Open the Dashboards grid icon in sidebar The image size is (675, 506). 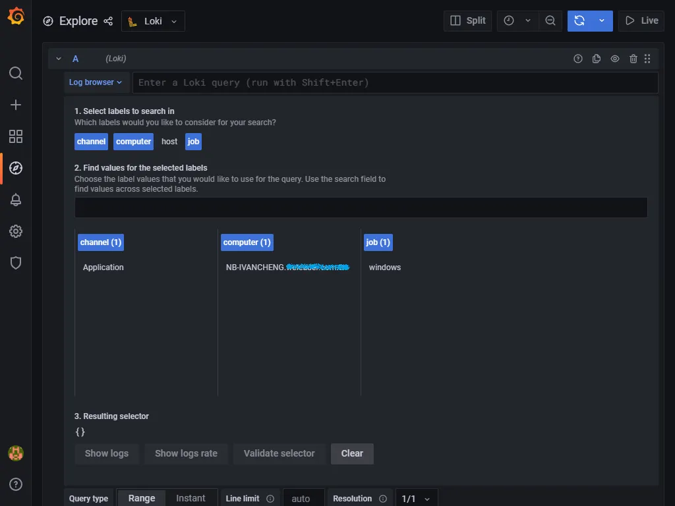[16, 136]
